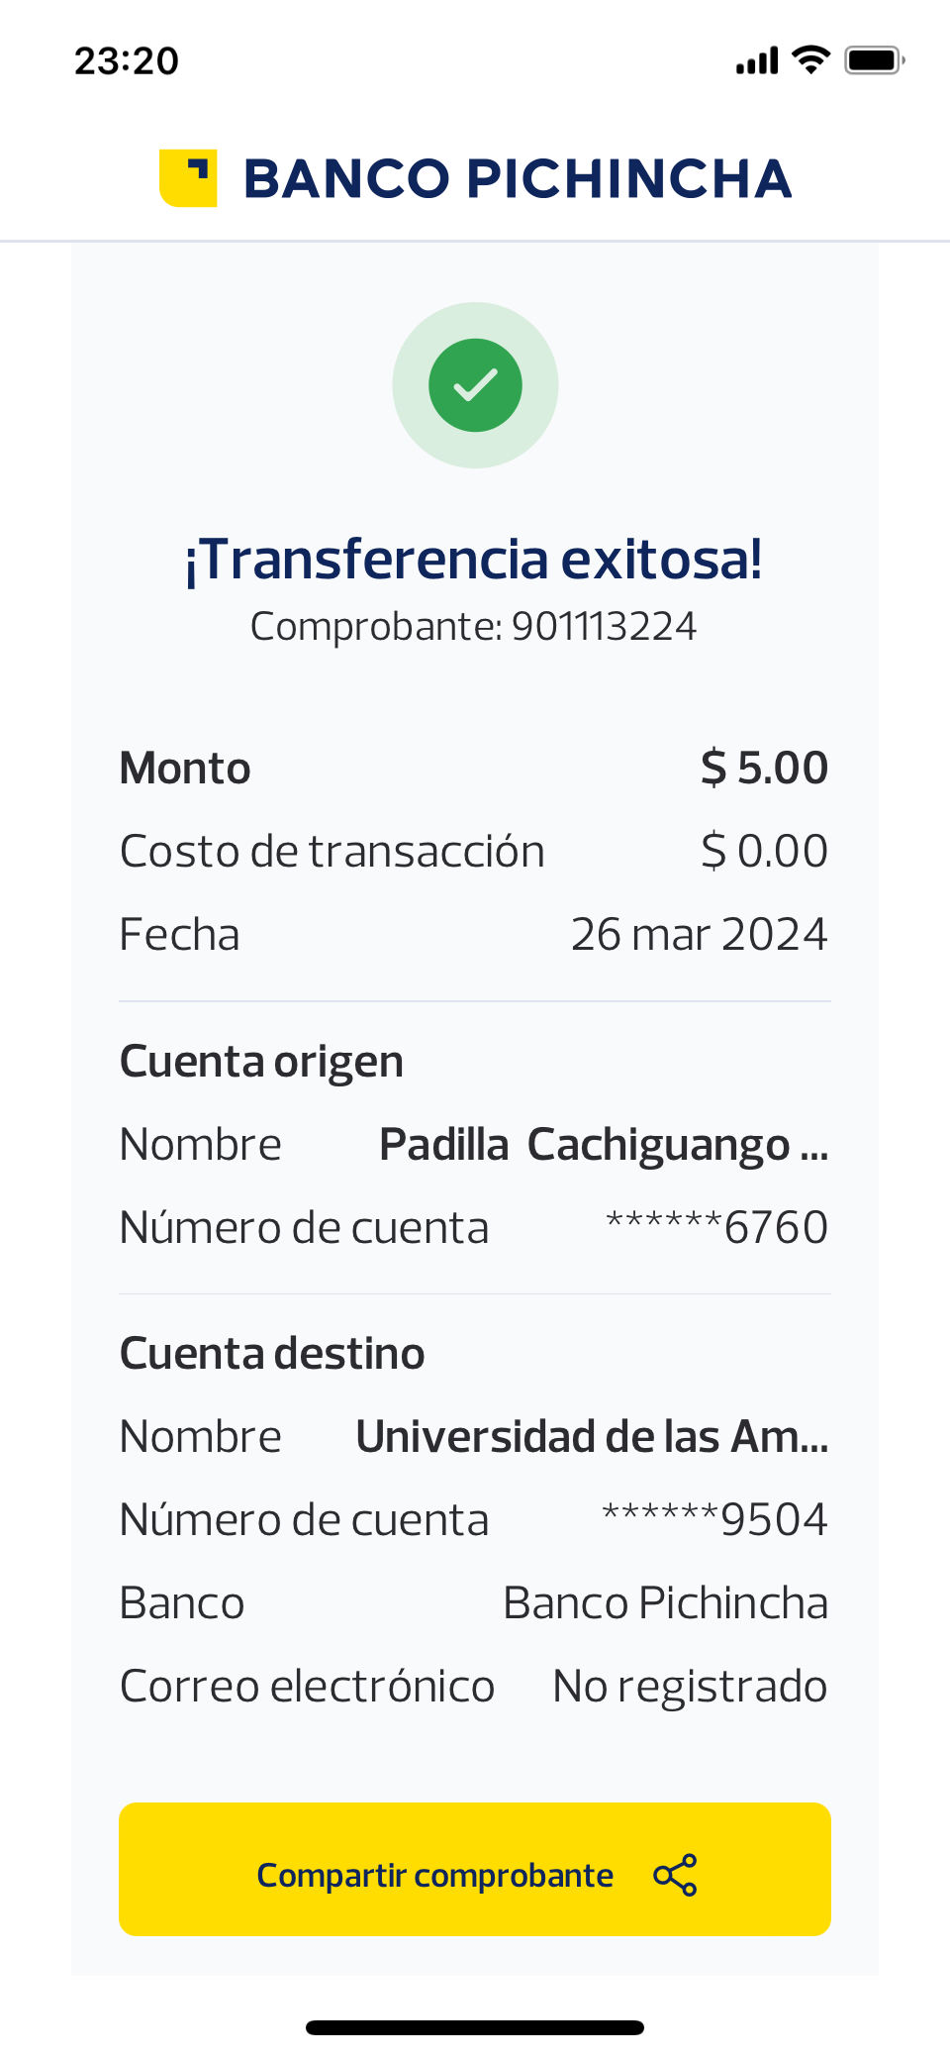
Task: Tap the battery status icon
Action: [874, 60]
